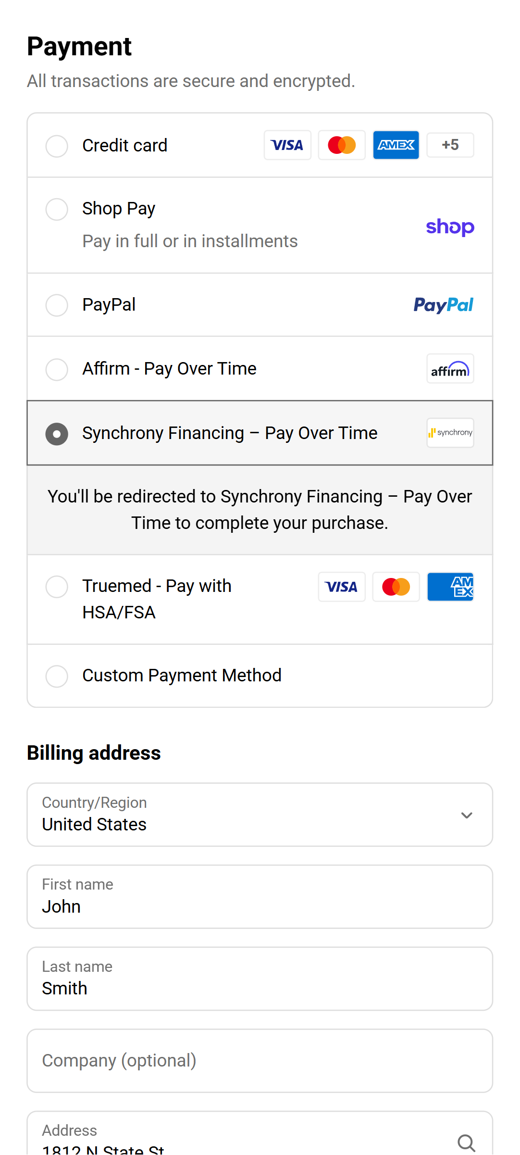
Task: Select Truemed HSA/FSA radio button
Action: coord(57,587)
